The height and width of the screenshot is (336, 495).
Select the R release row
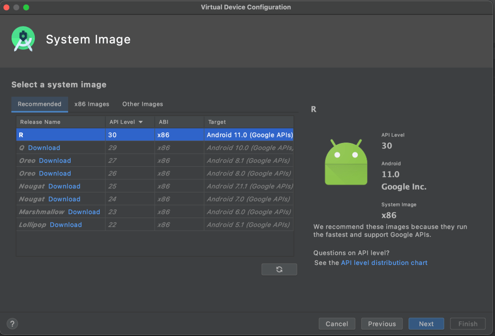coord(155,135)
